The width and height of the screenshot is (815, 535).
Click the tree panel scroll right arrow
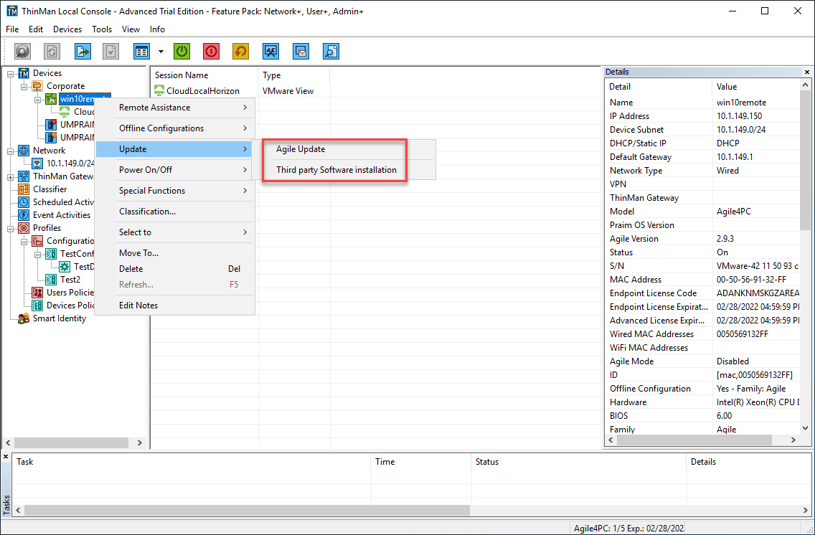coord(139,442)
